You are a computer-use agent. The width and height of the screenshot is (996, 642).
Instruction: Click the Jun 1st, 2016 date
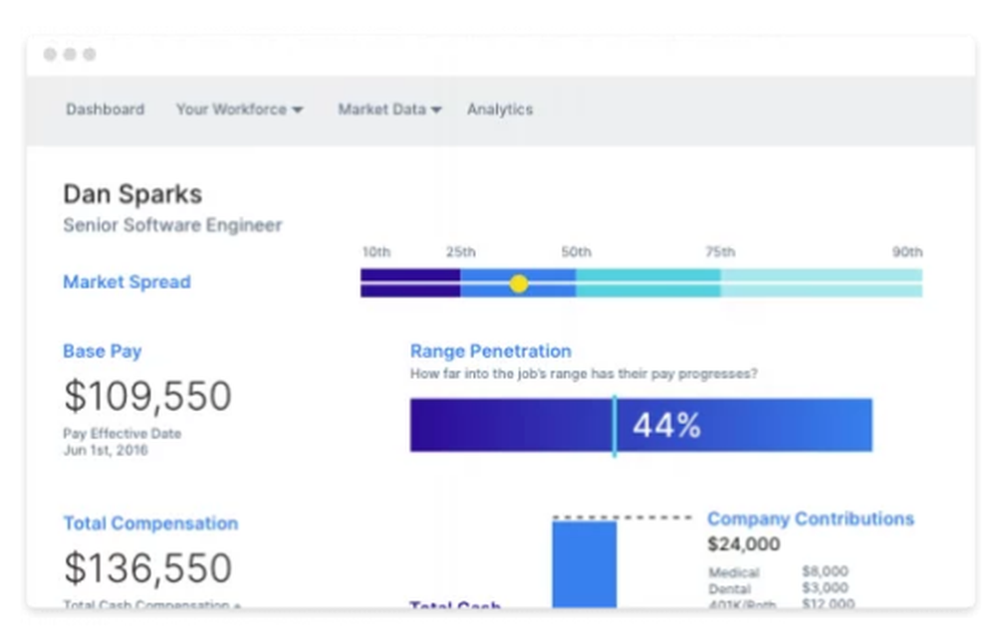(x=106, y=450)
